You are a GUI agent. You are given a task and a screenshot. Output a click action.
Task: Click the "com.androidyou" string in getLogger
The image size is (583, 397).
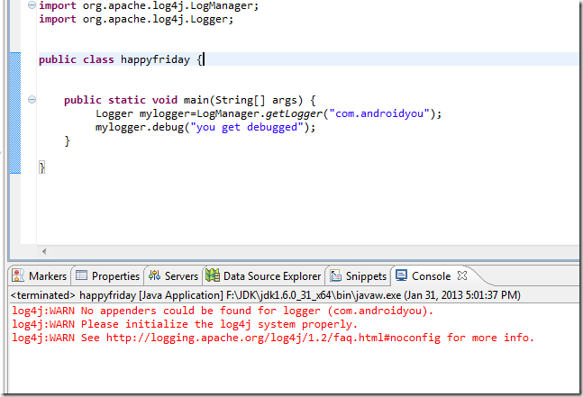pos(379,113)
